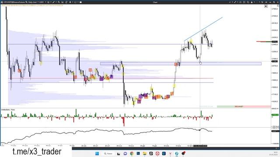Viewport: 280px width, 157px height.
Task: Open Yandex browser from the taskbar
Action: tap(170, 154)
